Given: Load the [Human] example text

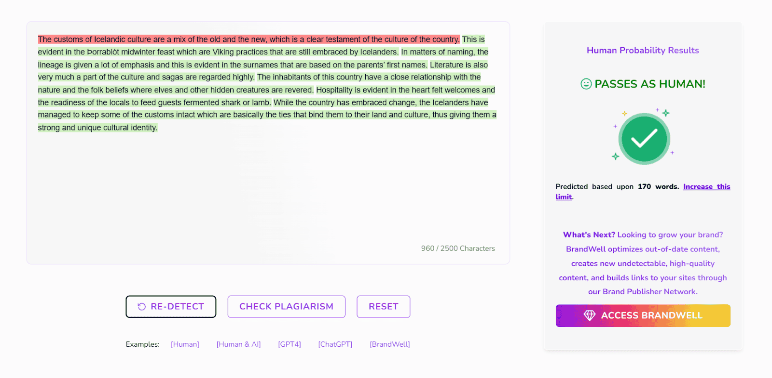Looking at the screenshot, I should click(x=185, y=344).
